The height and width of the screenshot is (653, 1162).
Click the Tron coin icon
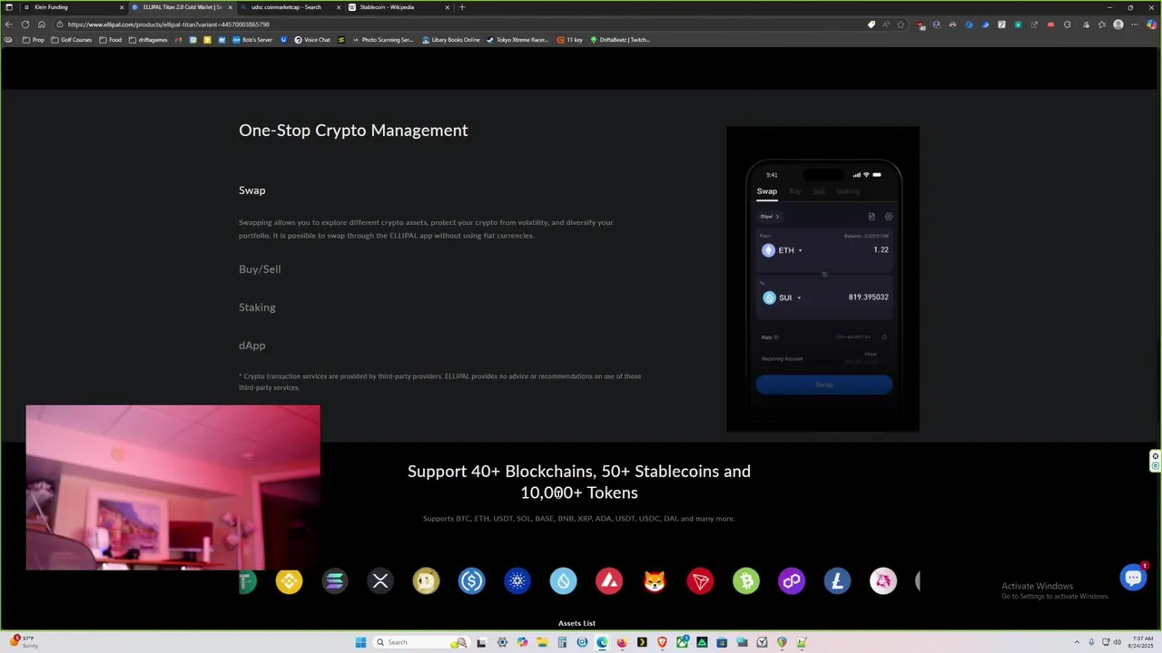pyautogui.click(x=700, y=581)
